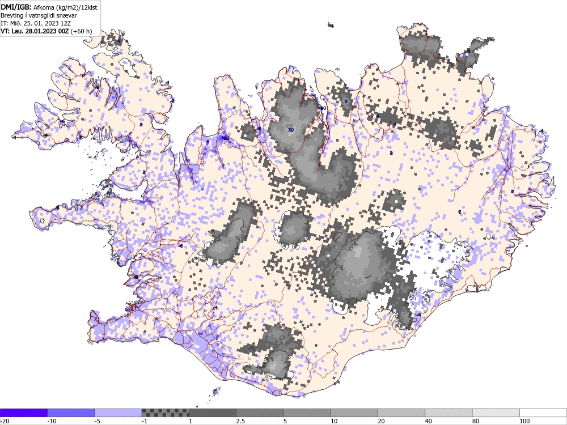Click the '12' value label on the map
This screenshot has height=425, width=567.
coord(226,138)
